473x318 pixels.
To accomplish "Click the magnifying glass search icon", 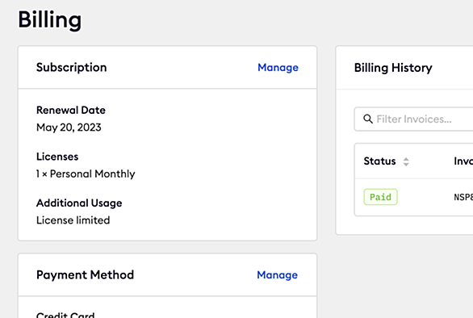I will [368, 119].
